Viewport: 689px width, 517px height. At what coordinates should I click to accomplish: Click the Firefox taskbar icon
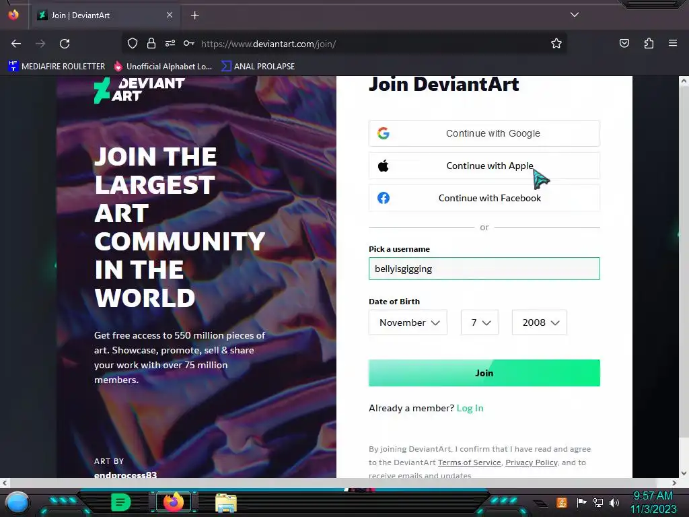coord(174,502)
